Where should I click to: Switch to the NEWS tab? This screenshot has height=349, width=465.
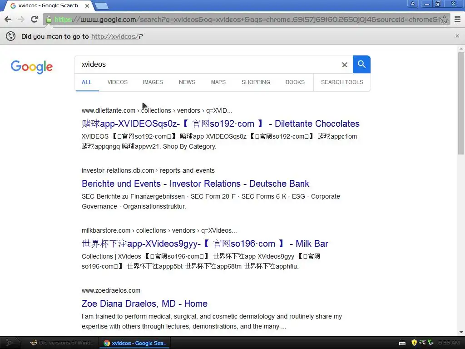tap(187, 82)
